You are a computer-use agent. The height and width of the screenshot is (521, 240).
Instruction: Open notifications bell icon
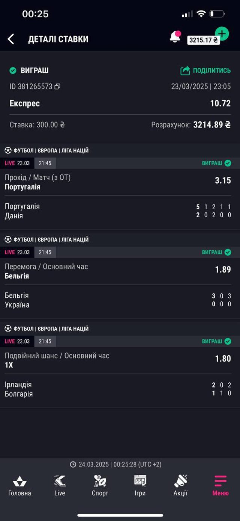coord(175,37)
